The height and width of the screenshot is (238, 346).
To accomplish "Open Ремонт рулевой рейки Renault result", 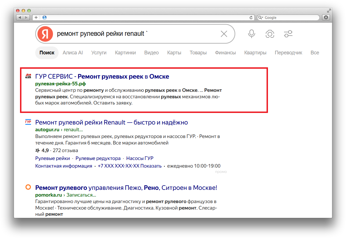I will coord(112,122).
